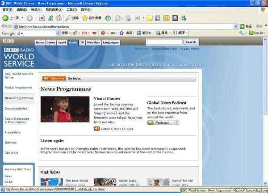Open the 工具(T) Tools menu
268x193 pixels.
[71, 10]
